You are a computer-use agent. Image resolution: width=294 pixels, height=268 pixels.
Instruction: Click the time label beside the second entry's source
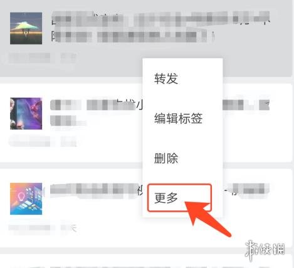[68, 142]
